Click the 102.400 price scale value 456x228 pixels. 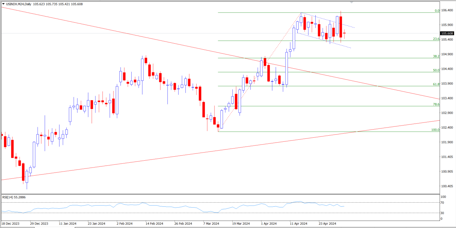click(447, 128)
